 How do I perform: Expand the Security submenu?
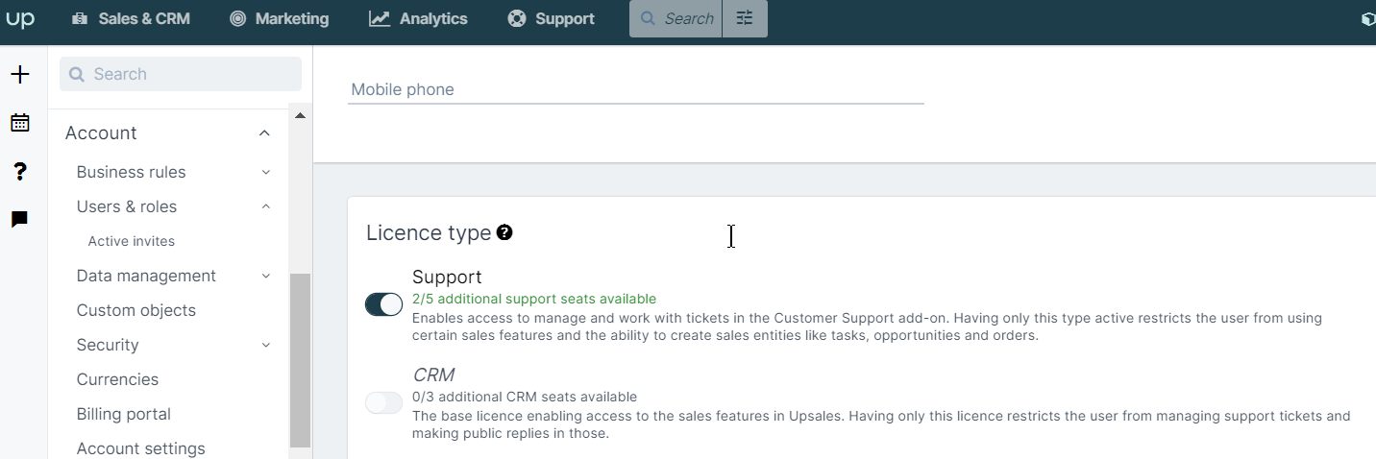[x=266, y=346]
